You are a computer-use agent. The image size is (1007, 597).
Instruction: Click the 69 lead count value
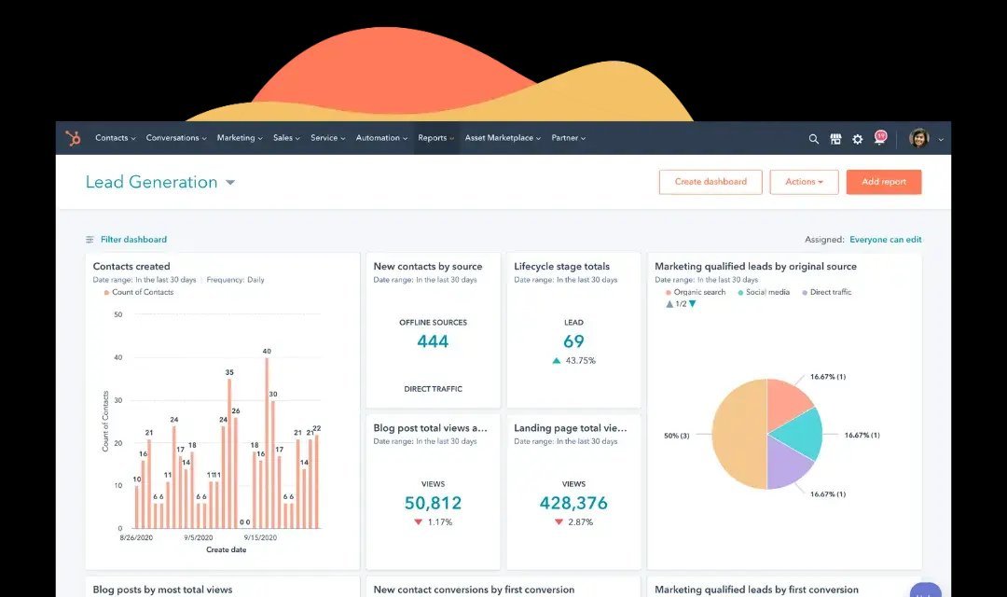(x=573, y=341)
